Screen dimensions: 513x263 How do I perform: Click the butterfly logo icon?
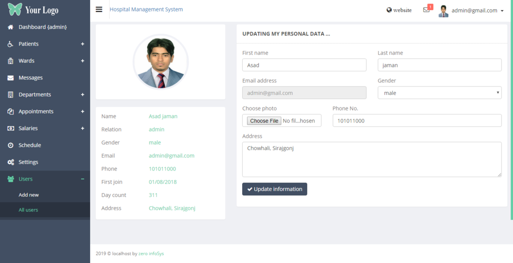(x=15, y=9)
